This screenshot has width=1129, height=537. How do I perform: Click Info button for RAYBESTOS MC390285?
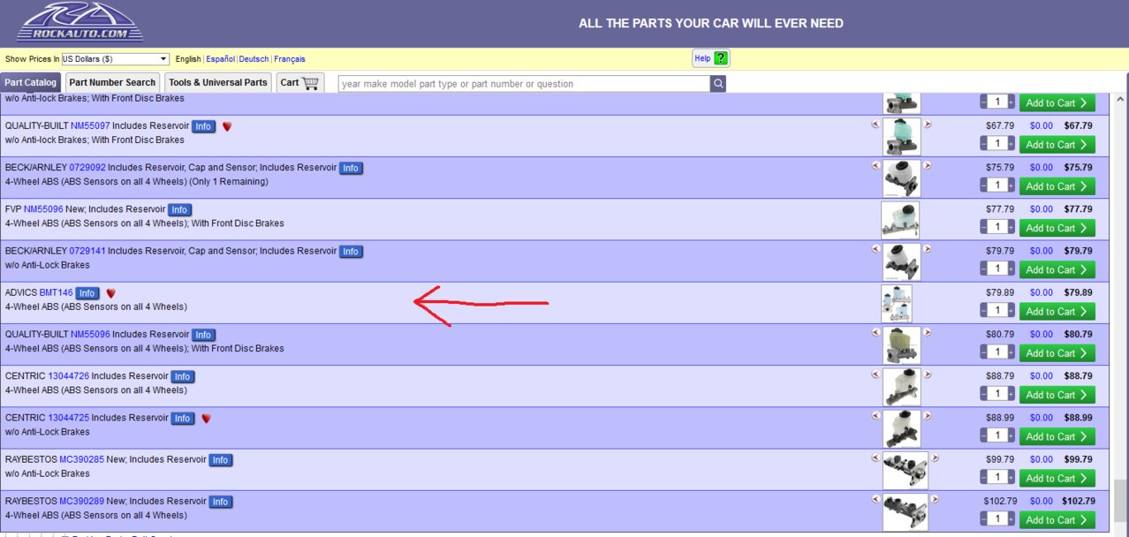coord(220,460)
